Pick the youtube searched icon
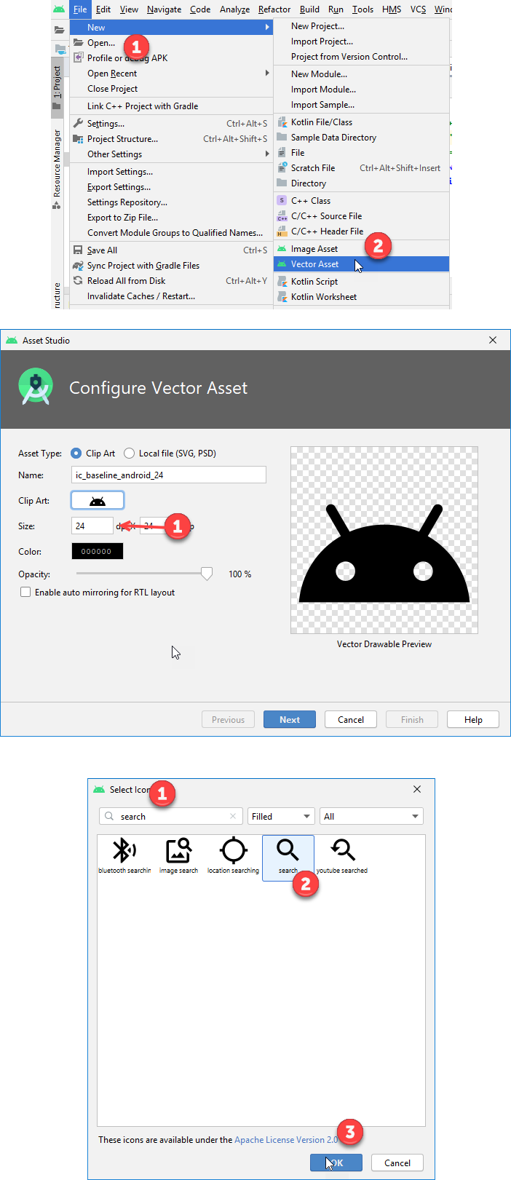511x1180 pixels. [x=342, y=855]
